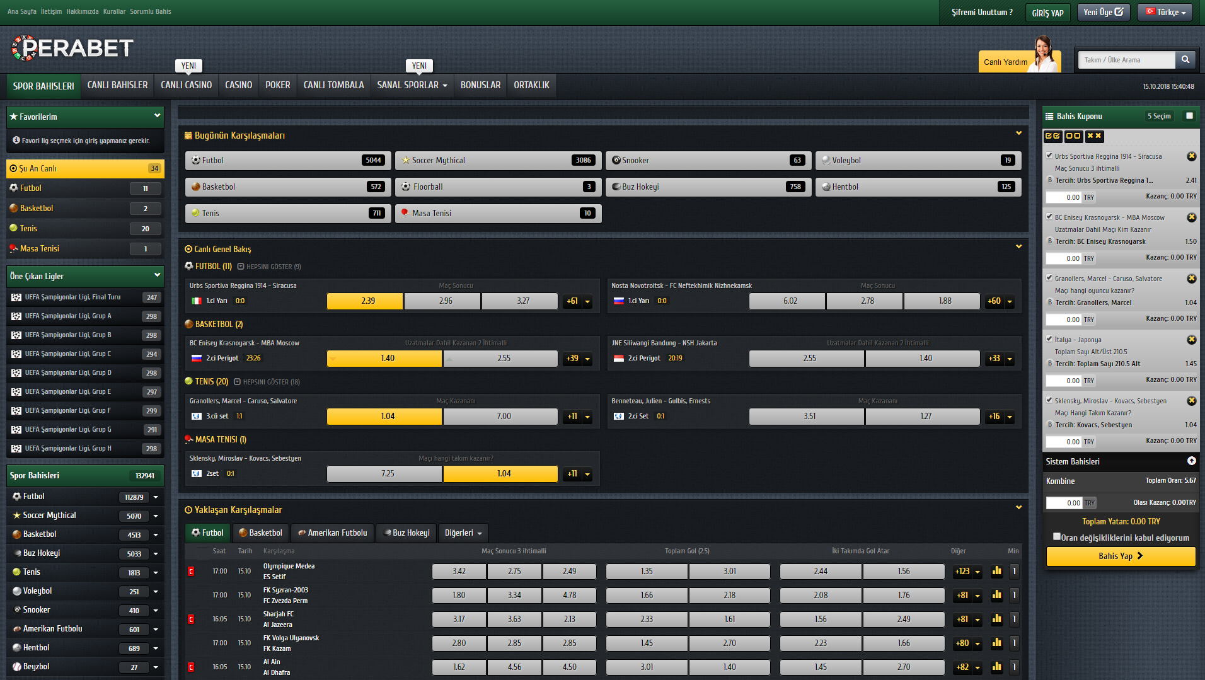Switch to the Buz Hokeyi tab
The image size is (1205, 680).
[x=406, y=533]
